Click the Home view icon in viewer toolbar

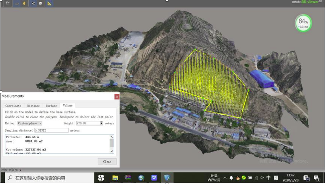[x=8, y=4]
